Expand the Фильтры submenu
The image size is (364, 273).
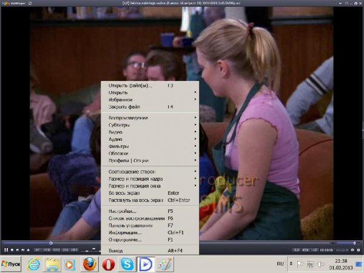tap(150, 146)
